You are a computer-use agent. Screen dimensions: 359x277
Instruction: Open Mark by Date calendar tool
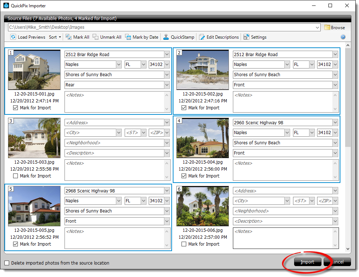[128, 37]
